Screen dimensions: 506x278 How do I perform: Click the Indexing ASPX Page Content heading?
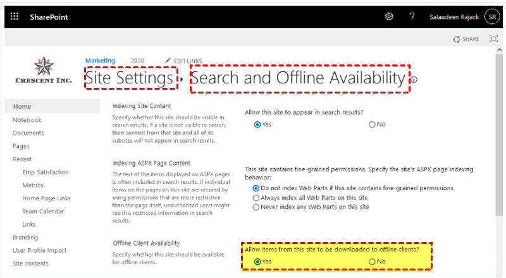point(151,163)
